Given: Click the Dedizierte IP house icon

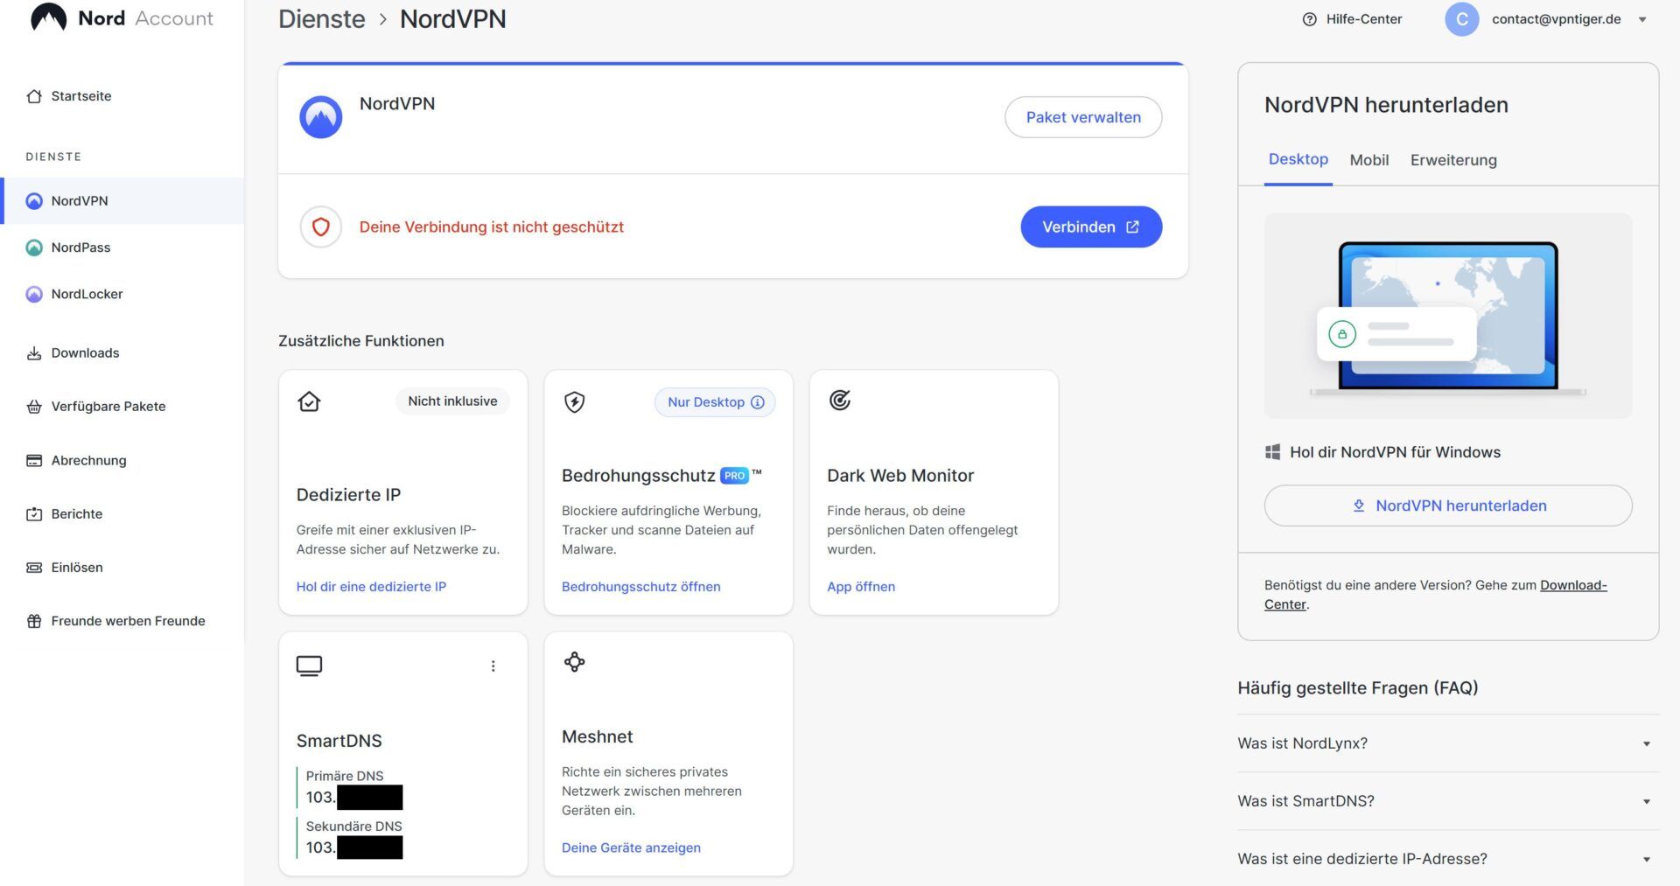Looking at the screenshot, I should 309,401.
